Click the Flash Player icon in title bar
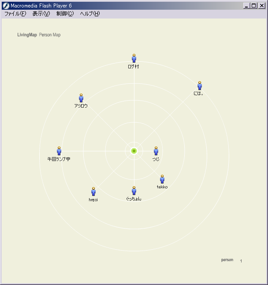 click(6, 6)
